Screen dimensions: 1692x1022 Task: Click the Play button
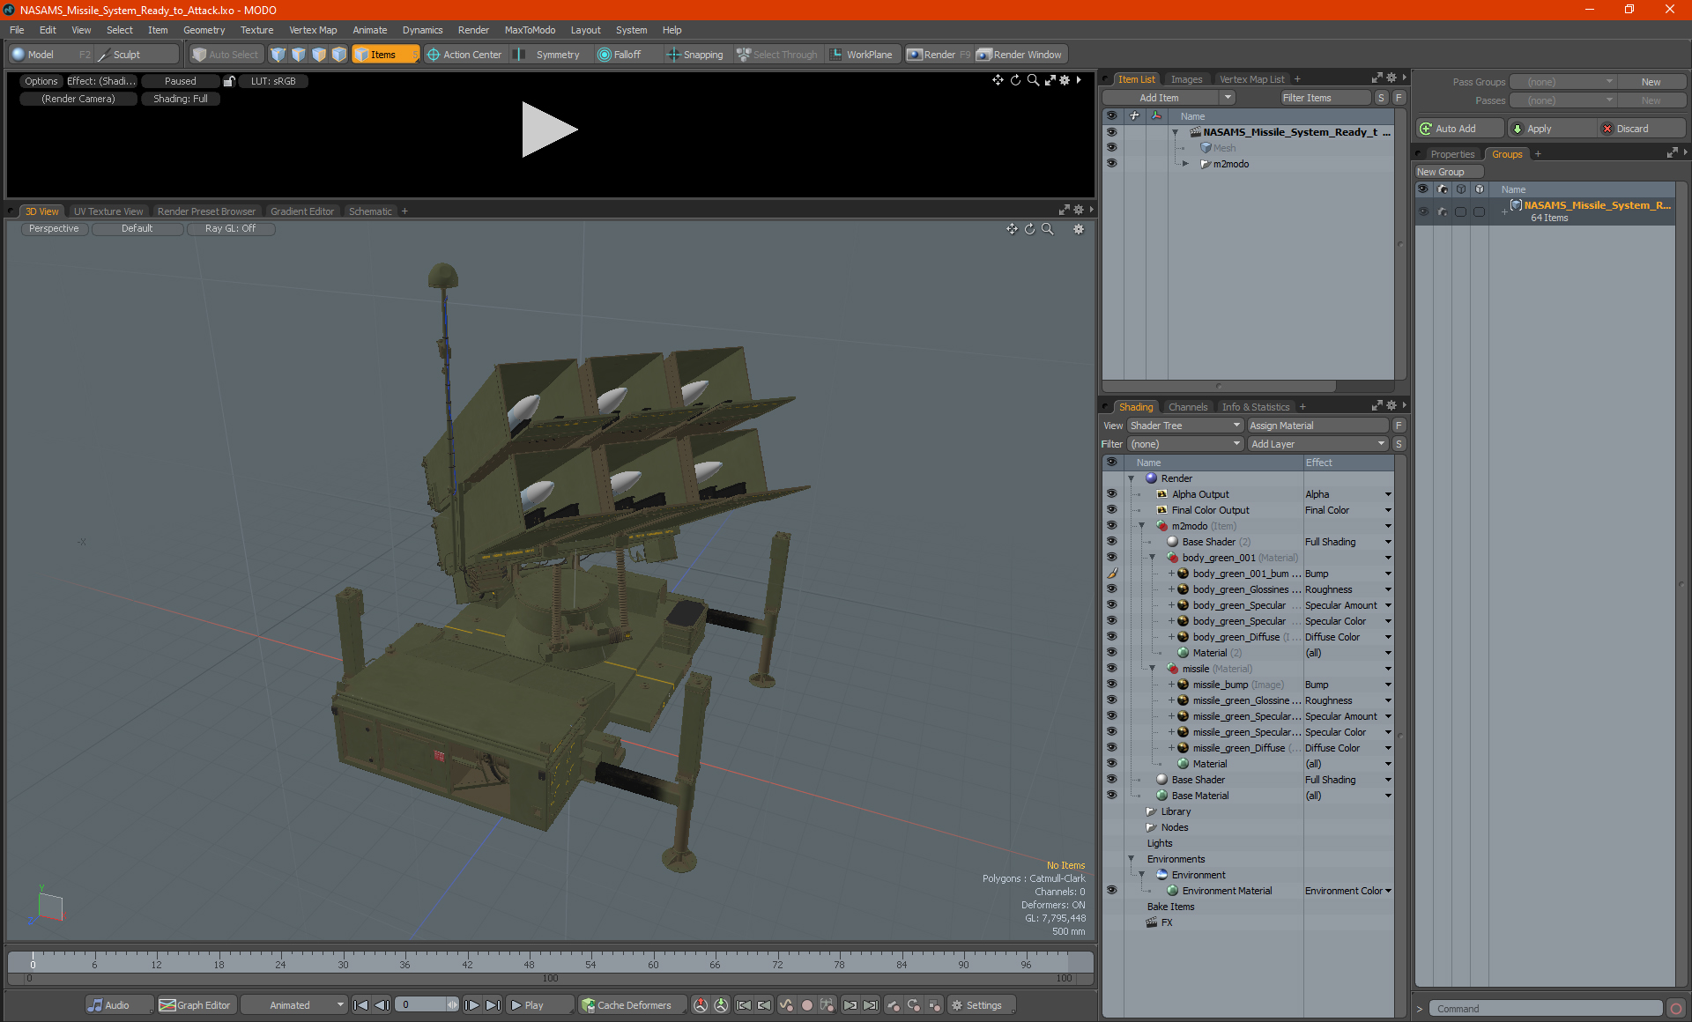(540, 1005)
